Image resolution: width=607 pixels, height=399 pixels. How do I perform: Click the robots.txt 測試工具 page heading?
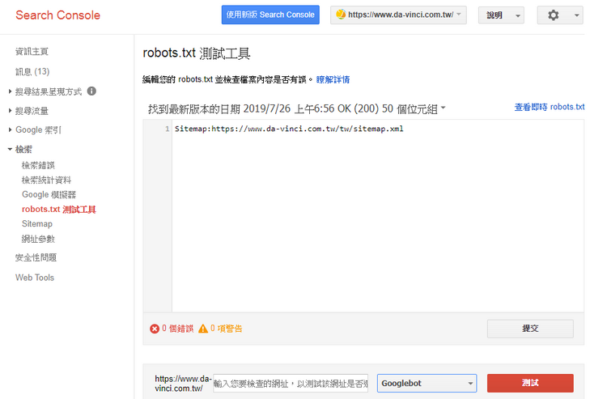point(197,53)
